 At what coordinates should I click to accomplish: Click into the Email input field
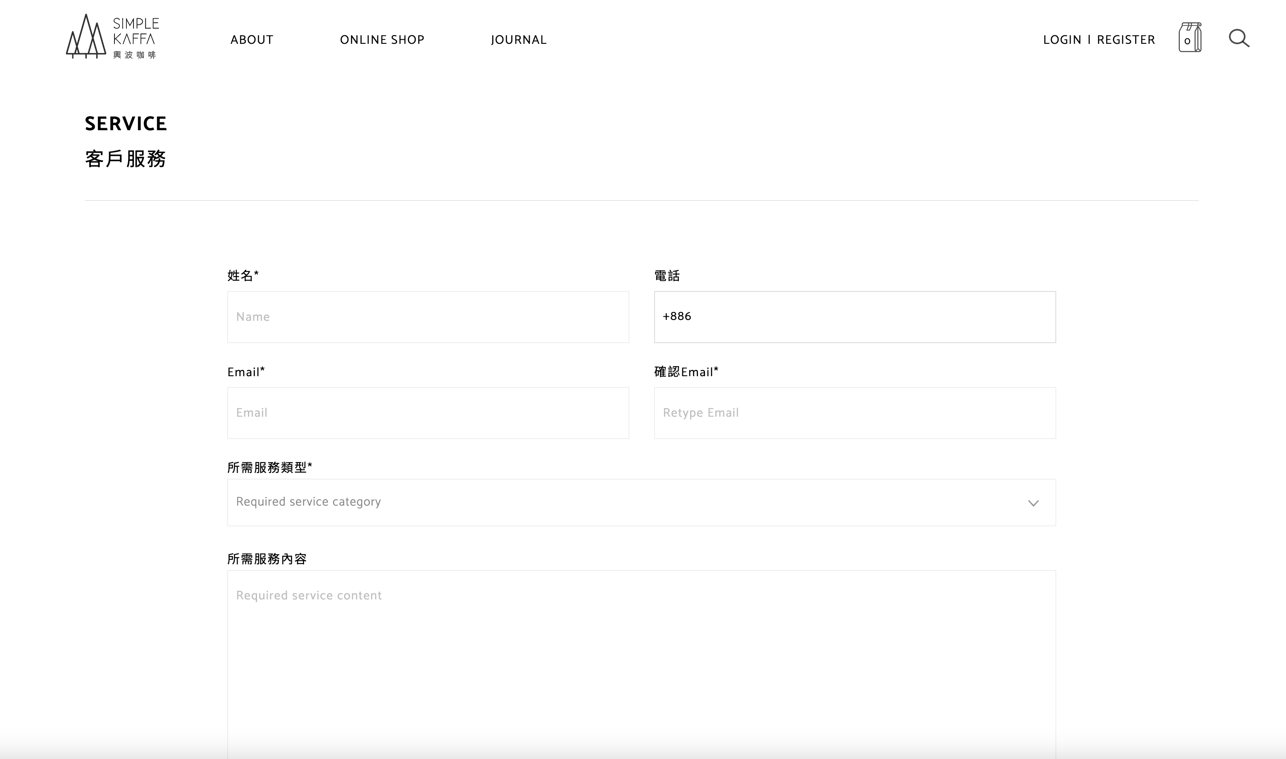[x=428, y=413]
